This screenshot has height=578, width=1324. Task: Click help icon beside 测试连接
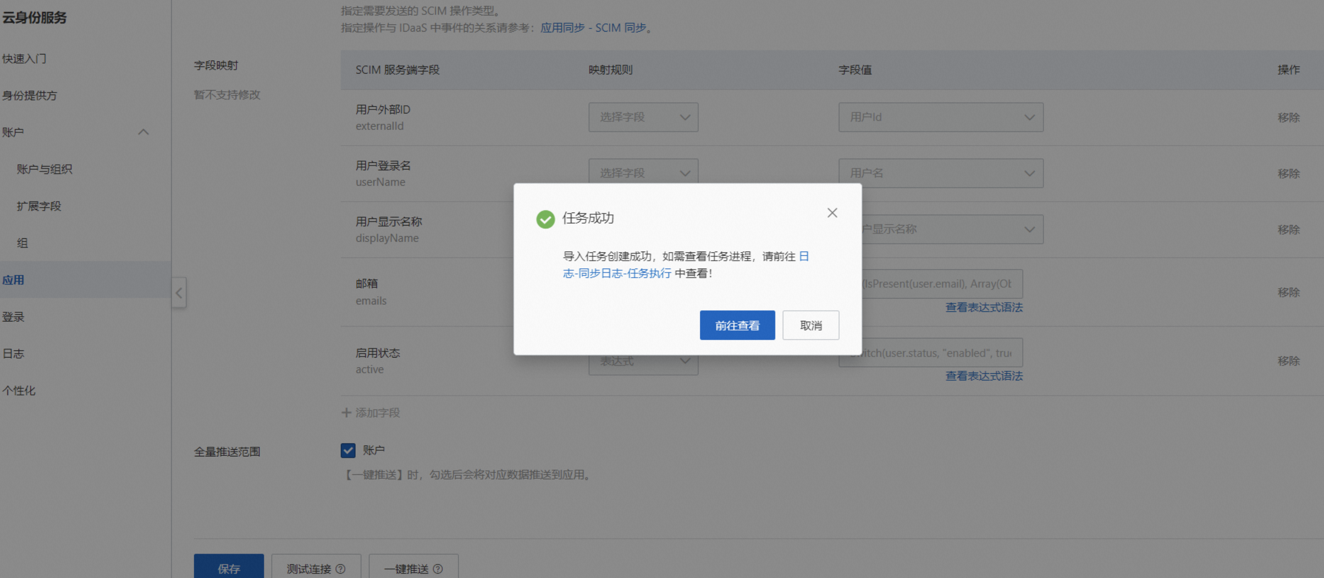(x=340, y=569)
